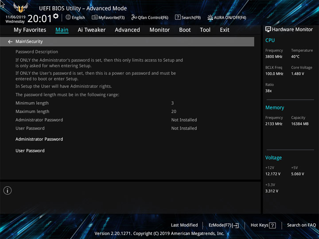Click CPU frequency 3800 MHz value
The width and height of the screenshot is (319, 239).
(274, 57)
